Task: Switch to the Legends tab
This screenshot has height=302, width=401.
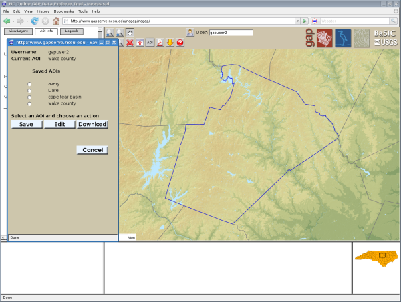Action: 72,31
